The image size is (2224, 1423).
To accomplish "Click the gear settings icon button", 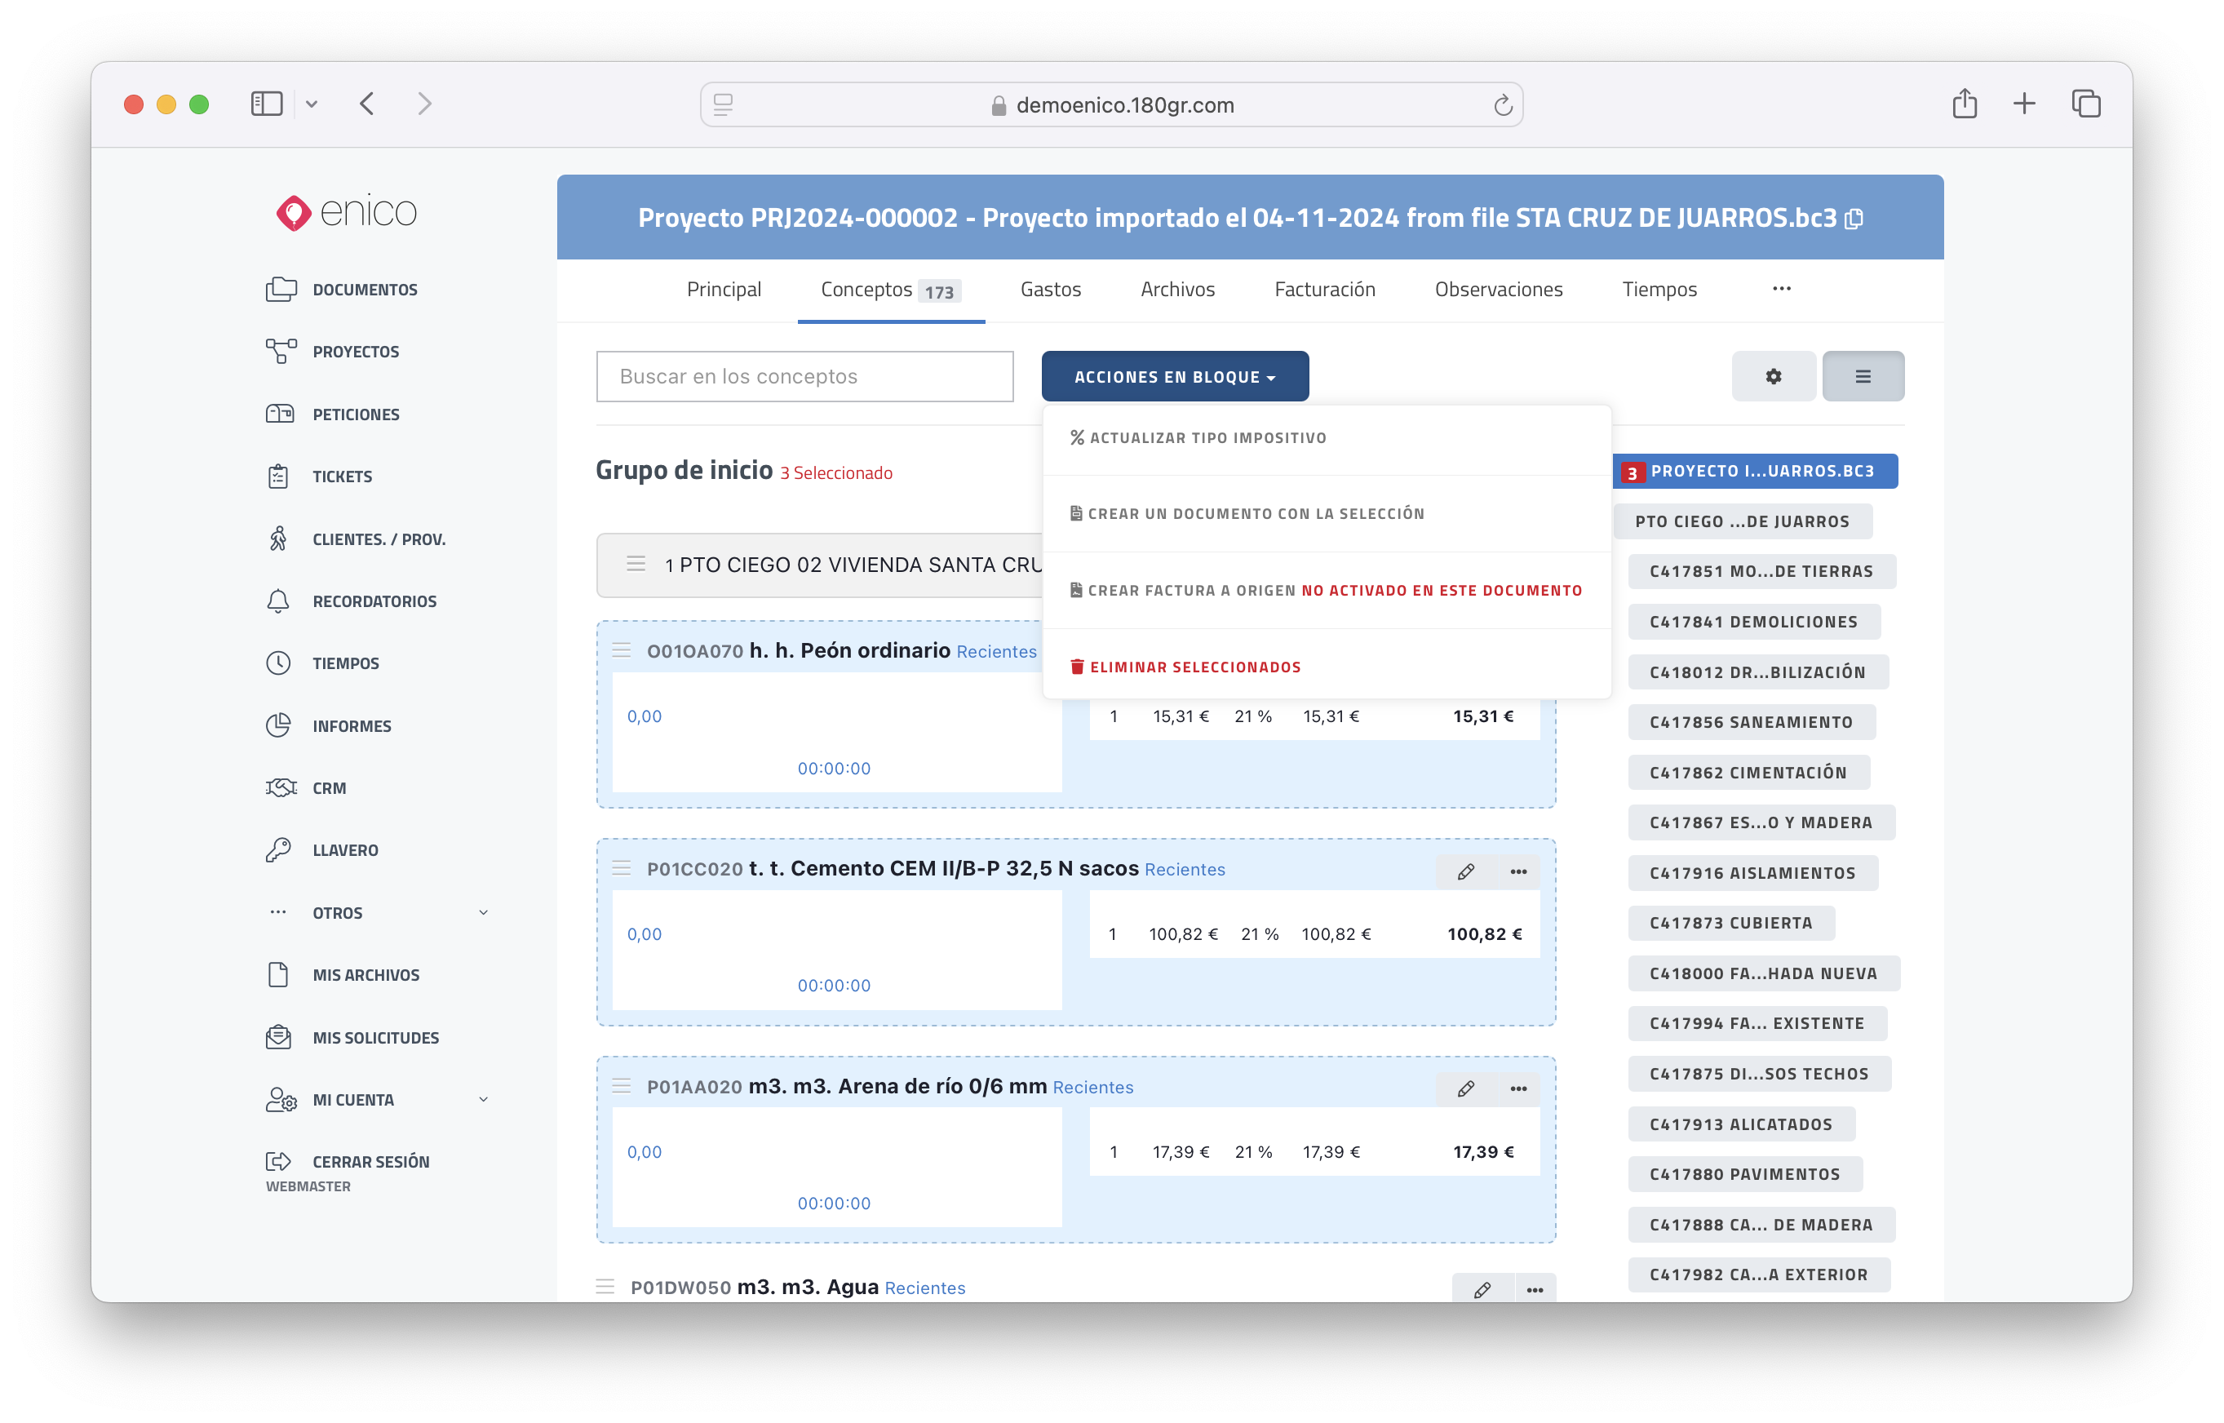I will point(1772,376).
